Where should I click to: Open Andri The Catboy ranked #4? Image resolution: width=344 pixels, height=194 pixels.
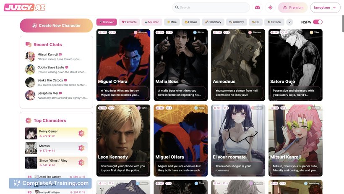56,177
